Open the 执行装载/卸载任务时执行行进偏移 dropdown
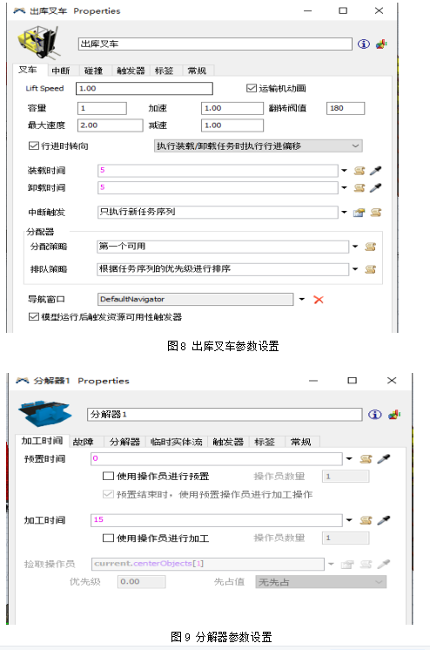 (x=258, y=146)
